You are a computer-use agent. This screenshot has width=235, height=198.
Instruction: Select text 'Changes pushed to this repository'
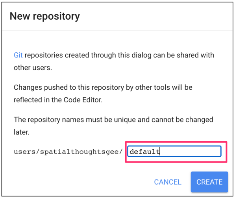coord(69,87)
